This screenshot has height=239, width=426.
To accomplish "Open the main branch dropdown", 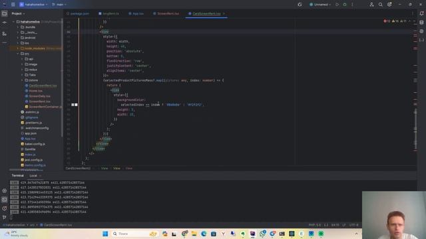I will pyautogui.click(x=59, y=5).
